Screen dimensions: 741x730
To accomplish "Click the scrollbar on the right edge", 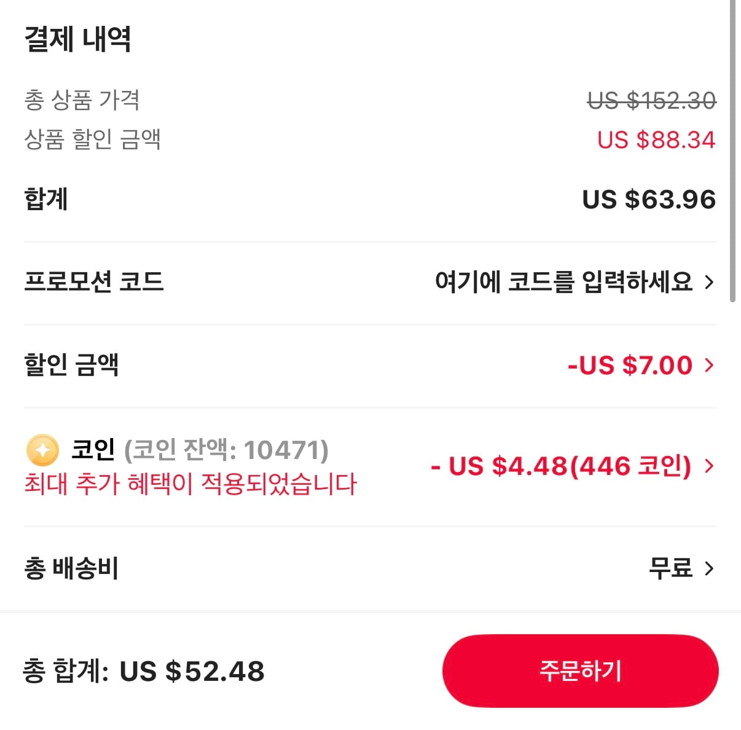I will (x=732, y=151).
